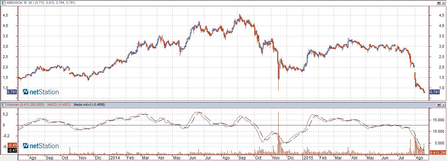Click the chart icon beside ABENGOA title
The width and height of the screenshot is (447, 161).
click(3, 2)
